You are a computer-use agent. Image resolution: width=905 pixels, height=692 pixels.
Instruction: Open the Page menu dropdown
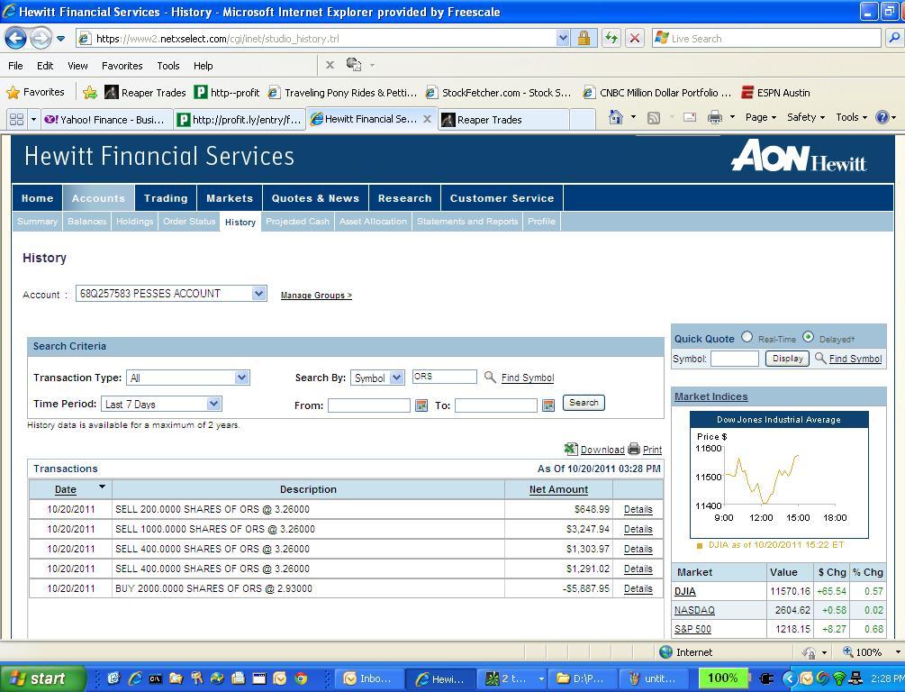(x=761, y=117)
